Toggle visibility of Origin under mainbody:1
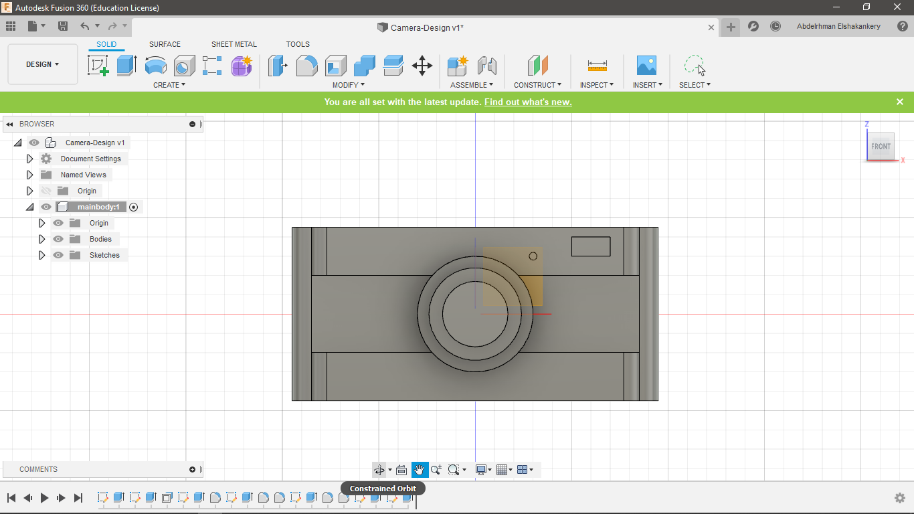This screenshot has width=914, height=514. click(x=58, y=223)
